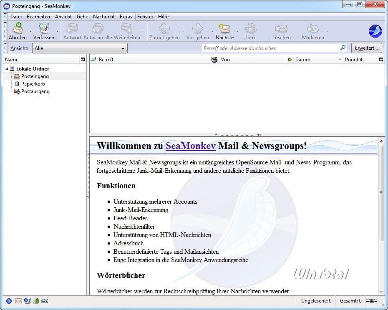The height and width of the screenshot is (310, 388).
Task: Select the Postausgang folder
Action: coord(35,91)
